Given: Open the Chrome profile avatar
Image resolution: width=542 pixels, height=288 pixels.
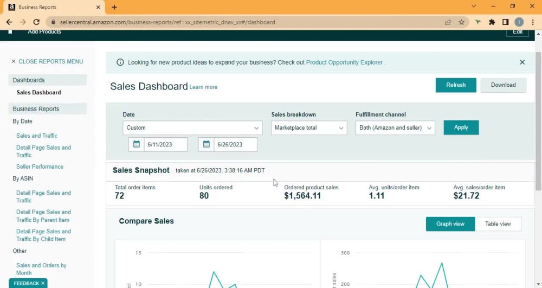Looking at the screenshot, I should coord(519,22).
